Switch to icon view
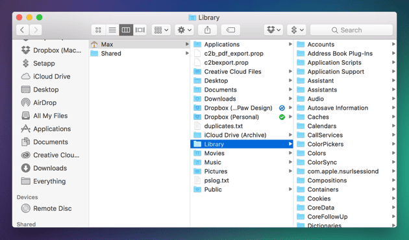This screenshot has height=240, width=409. tap(98, 30)
